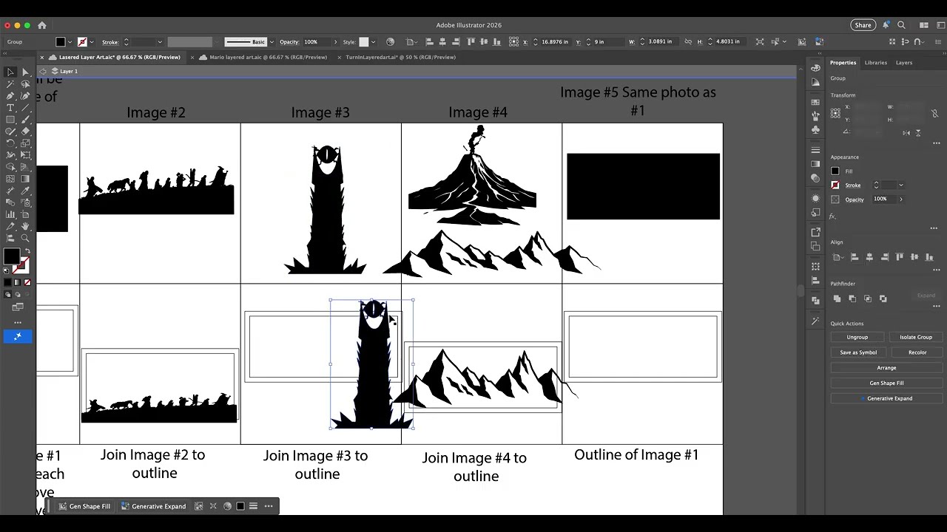Open the search magnifier in top bar

(901, 25)
